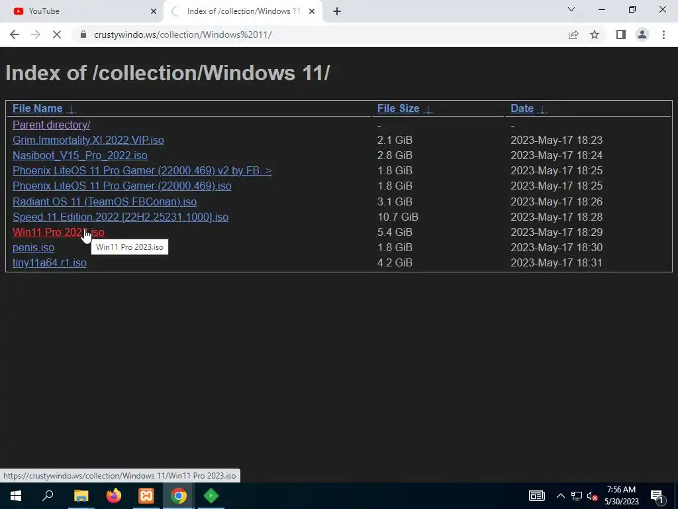Select the Index of /collection/Windows 11 tab

pyautogui.click(x=242, y=11)
